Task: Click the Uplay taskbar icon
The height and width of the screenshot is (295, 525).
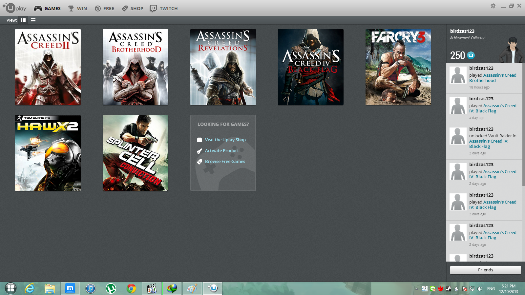Action: pyautogui.click(x=213, y=288)
